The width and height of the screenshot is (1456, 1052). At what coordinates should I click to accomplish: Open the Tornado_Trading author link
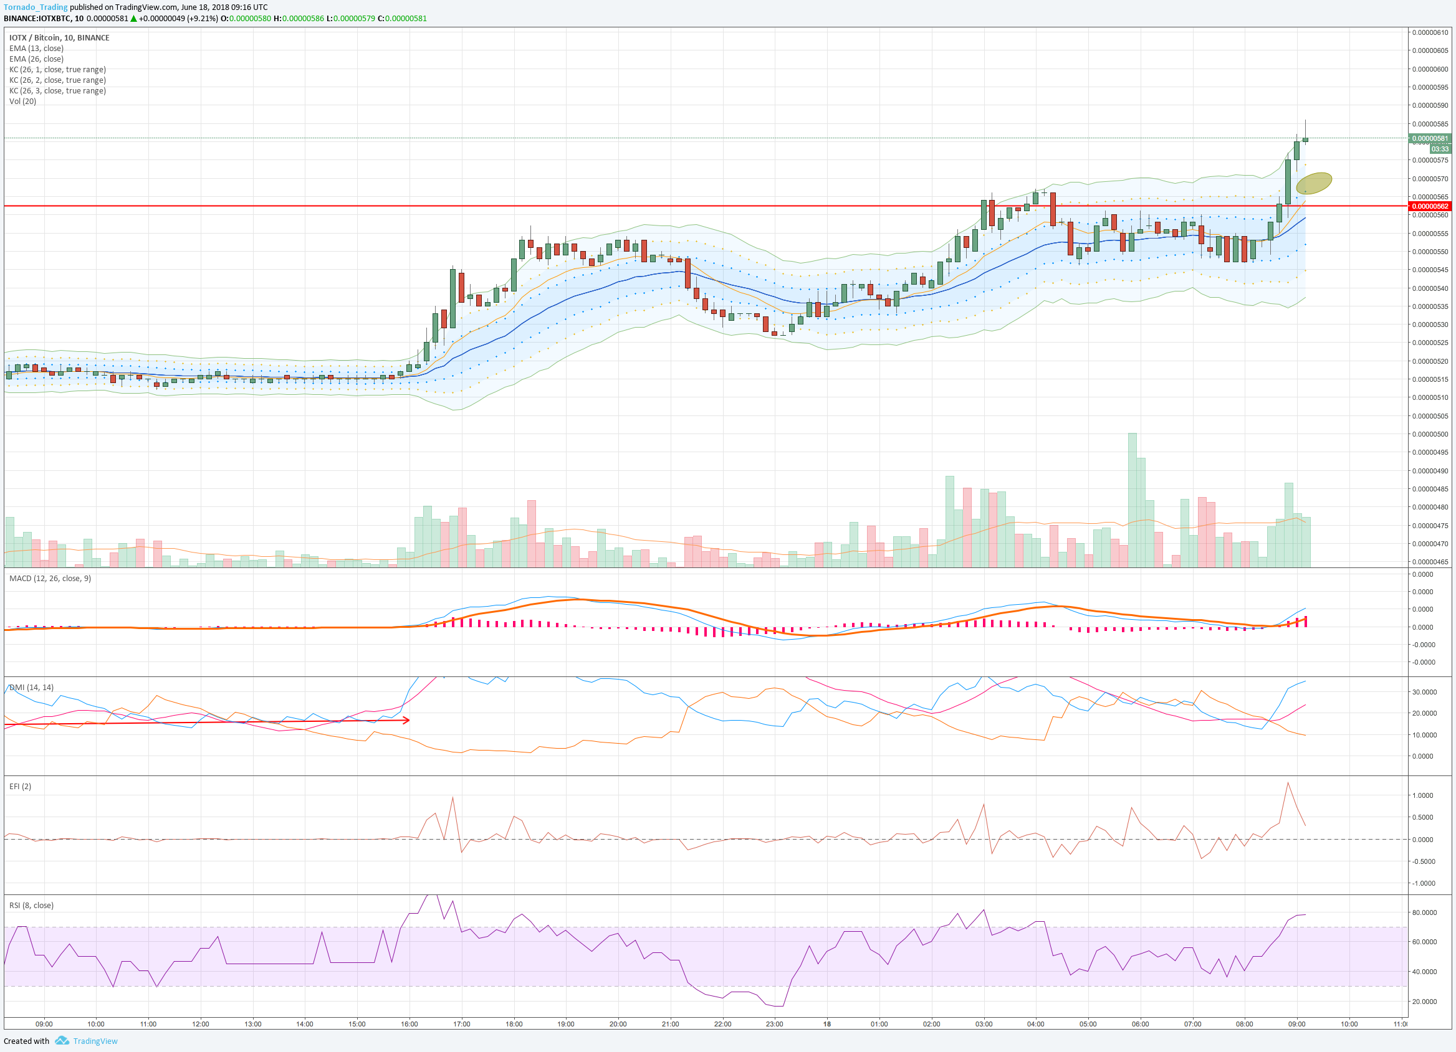click(36, 7)
